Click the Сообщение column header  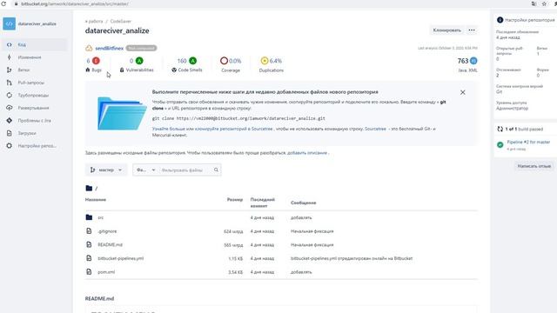(304, 203)
